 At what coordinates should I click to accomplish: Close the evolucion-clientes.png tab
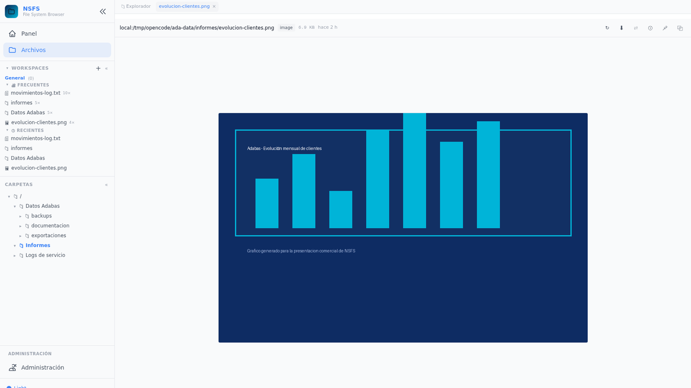214,6
